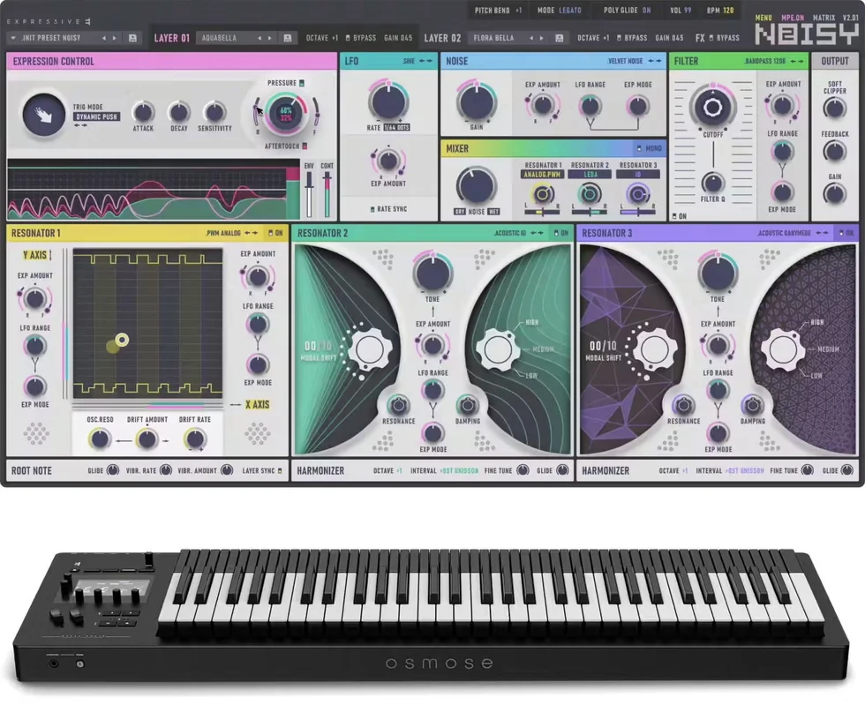Select the LAYER 02 tab
865x705 pixels.
click(442, 38)
